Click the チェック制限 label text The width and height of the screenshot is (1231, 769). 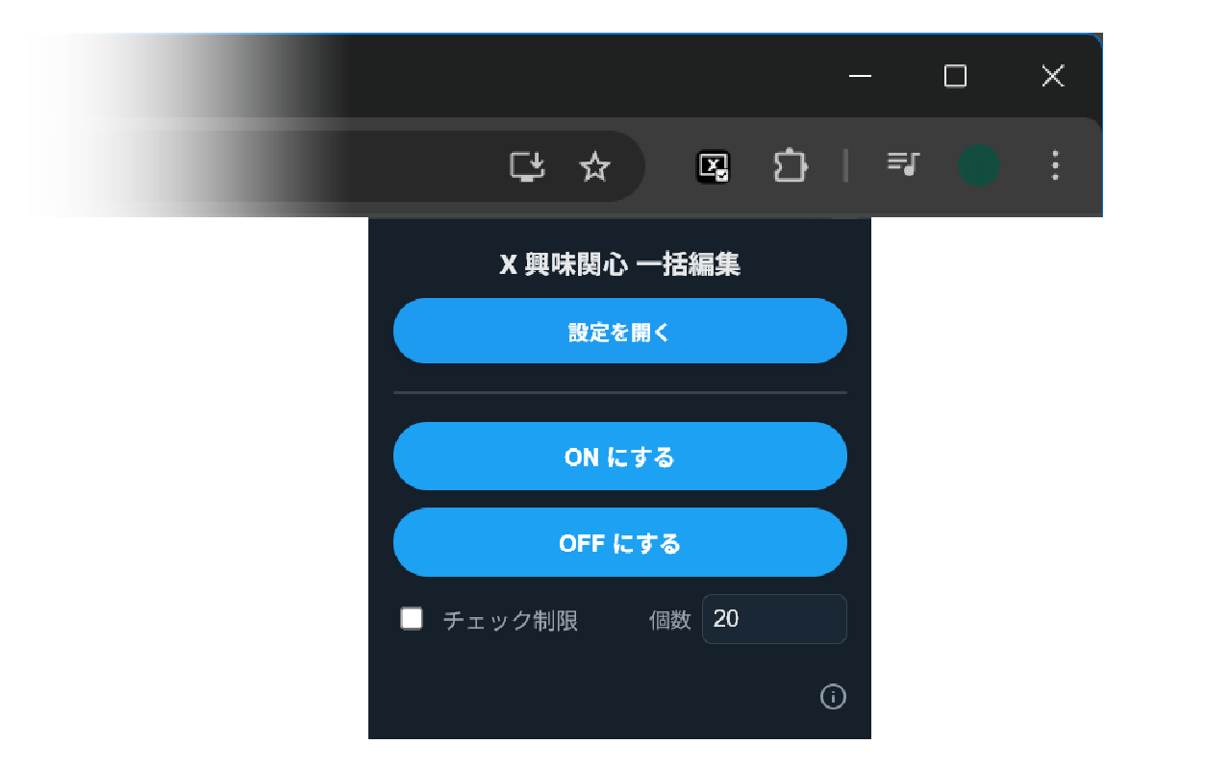point(510,620)
